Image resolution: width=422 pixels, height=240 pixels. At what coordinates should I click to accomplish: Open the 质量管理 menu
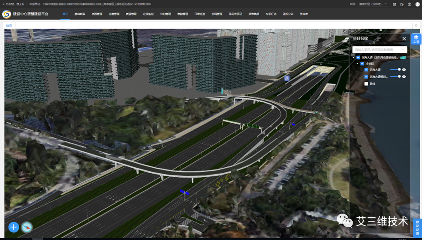pyautogui.click(x=131, y=14)
